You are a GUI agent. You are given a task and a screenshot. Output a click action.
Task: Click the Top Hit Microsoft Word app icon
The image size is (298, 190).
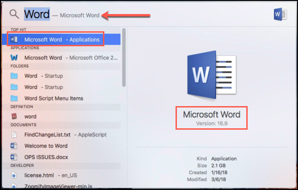(x=14, y=39)
